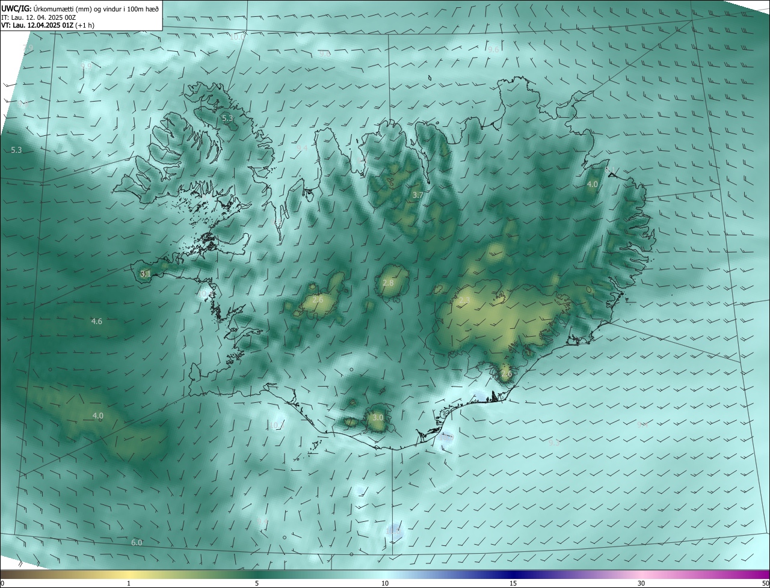Click the '30' tick on the color scale
Image resolution: width=770 pixels, height=588 pixels.
coord(641,583)
